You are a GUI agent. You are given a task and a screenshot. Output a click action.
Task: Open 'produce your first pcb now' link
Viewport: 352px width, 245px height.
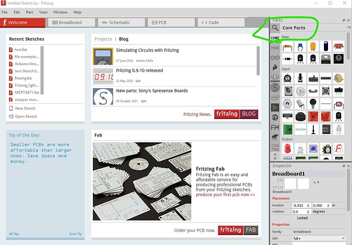coord(225,195)
